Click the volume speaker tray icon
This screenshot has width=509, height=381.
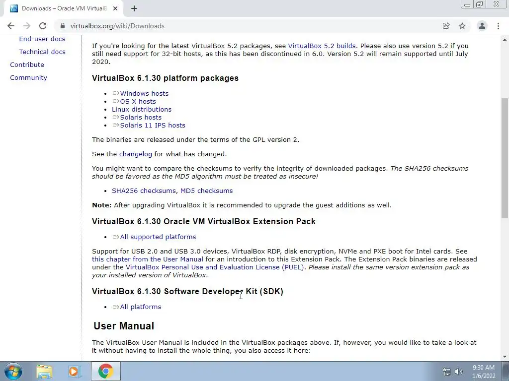coord(459,372)
